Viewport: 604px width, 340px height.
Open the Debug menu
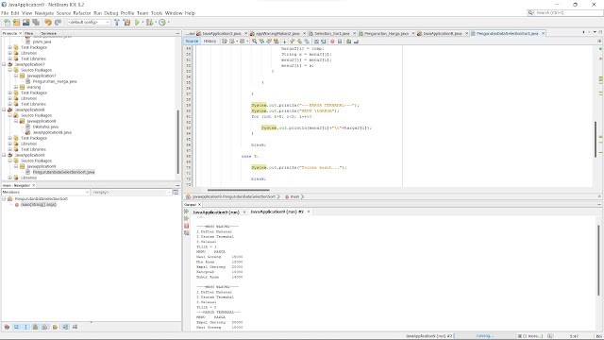111,13
